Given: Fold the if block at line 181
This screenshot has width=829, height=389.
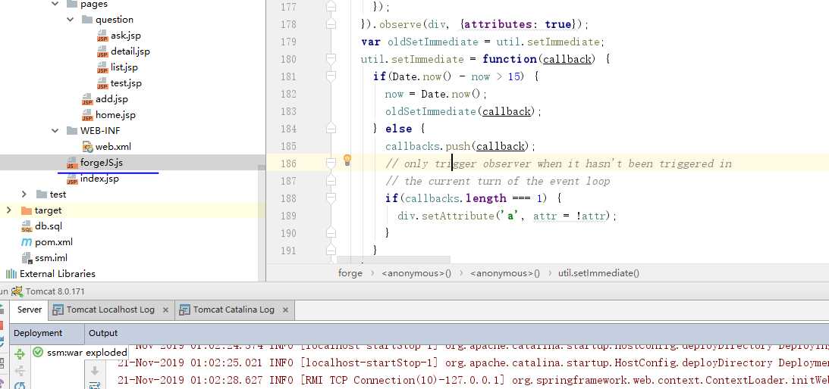Looking at the screenshot, I should [x=331, y=76].
